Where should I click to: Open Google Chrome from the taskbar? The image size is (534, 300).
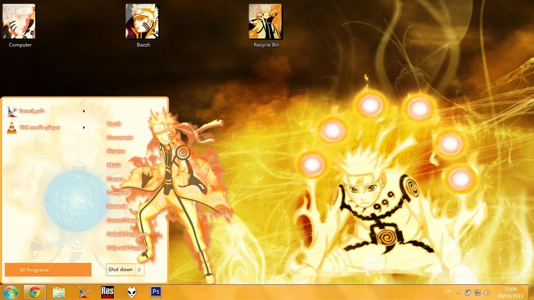[x=35, y=292]
